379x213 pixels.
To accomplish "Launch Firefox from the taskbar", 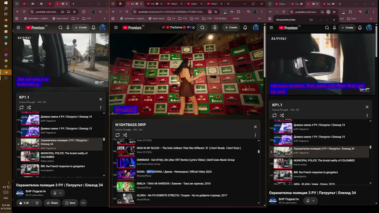I will [6, 20].
